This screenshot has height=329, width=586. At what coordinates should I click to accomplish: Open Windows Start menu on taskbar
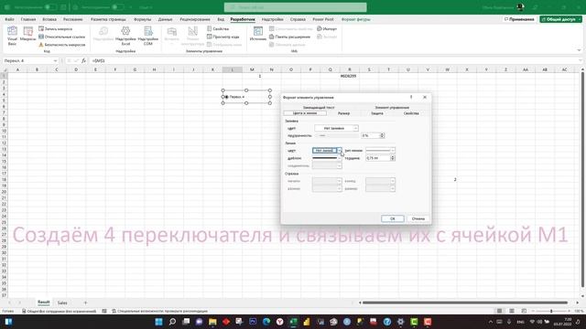(x=158, y=322)
